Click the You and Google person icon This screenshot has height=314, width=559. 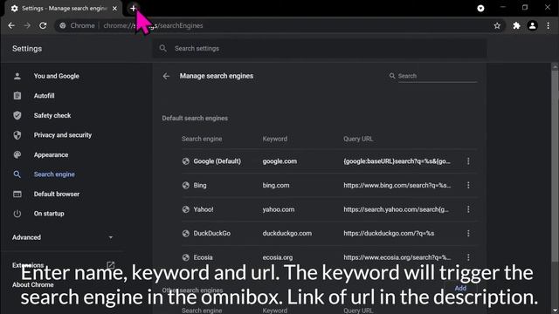click(17, 76)
